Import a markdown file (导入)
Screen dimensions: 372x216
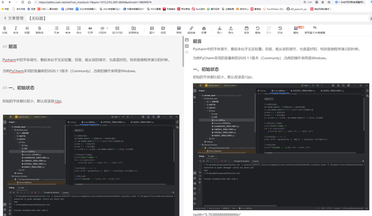[x=219, y=30]
